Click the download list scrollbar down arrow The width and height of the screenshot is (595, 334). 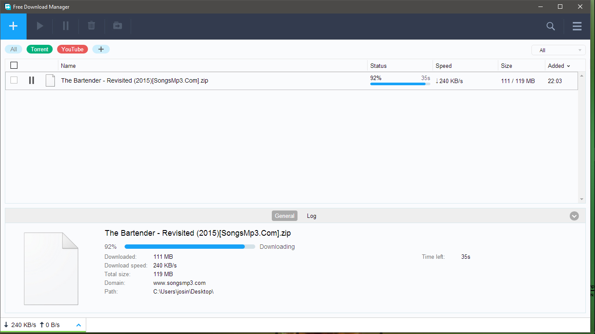pyautogui.click(x=582, y=199)
